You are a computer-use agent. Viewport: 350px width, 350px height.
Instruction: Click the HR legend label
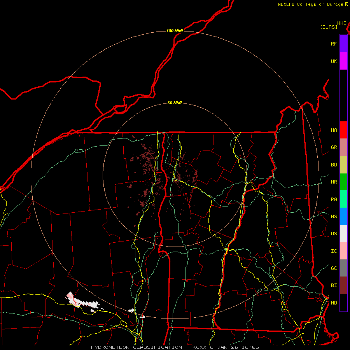tap(334, 182)
